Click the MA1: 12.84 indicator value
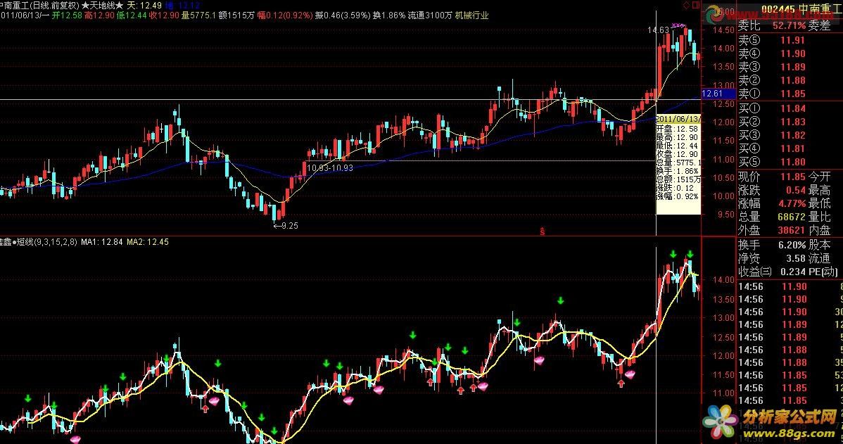The height and width of the screenshot is (444, 843). [x=101, y=242]
